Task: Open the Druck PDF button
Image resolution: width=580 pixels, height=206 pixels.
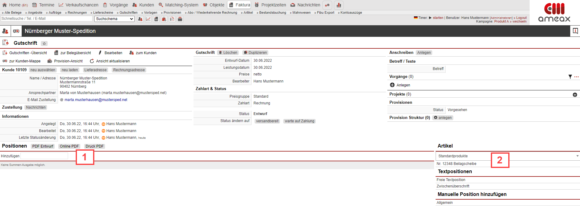Action: pos(94,146)
